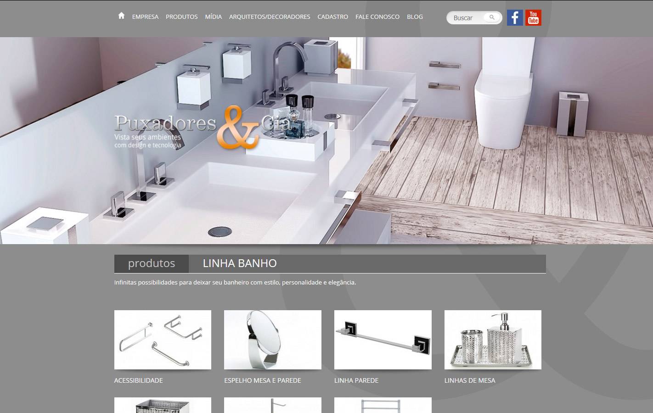The width and height of the screenshot is (653, 413).
Task: Select the produtos tab heading
Action: tap(152, 263)
